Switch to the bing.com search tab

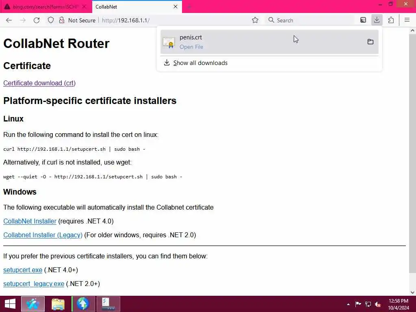45,6
